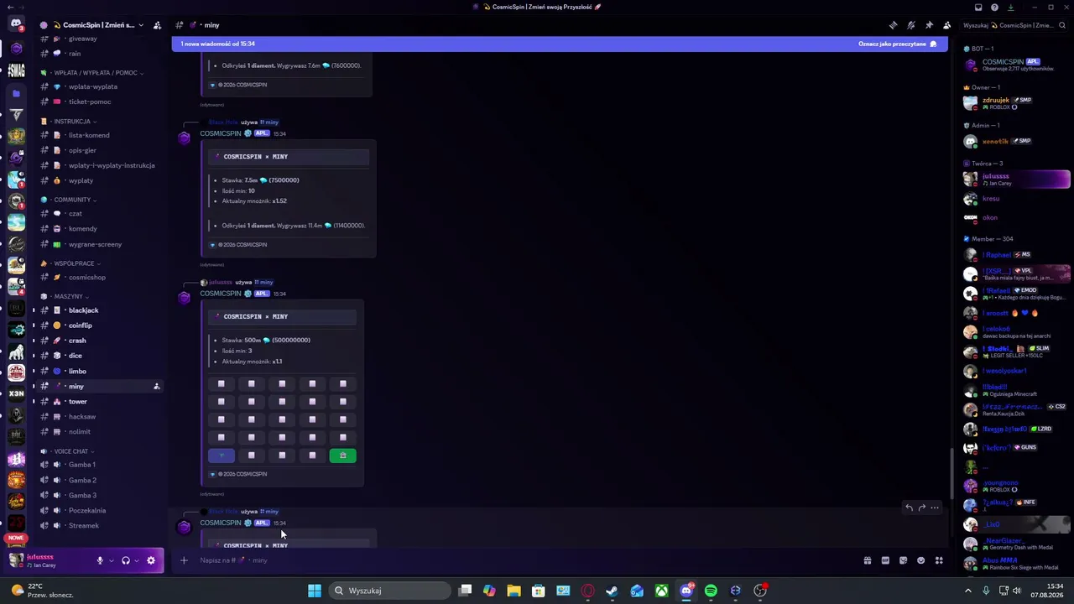Viewport: 1074px width, 604px height.
Task: Open the Help question mark icon
Action: click(994, 8)
